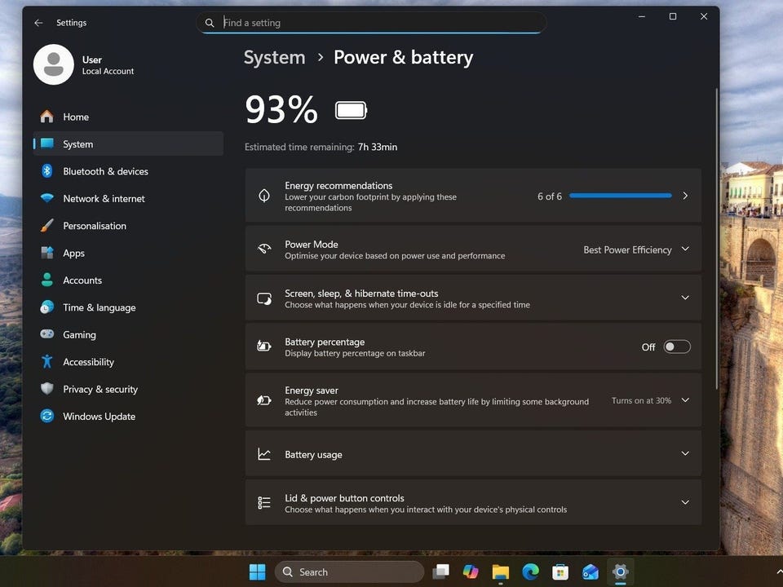The width and height of the screenshot is (783, 587).
Task: Click the back arrow in Settings header
Action: pyautogui.click(x=38, y=23)
